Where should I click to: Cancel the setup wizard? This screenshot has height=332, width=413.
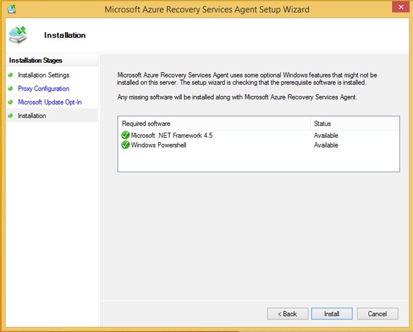pos(377,314)
